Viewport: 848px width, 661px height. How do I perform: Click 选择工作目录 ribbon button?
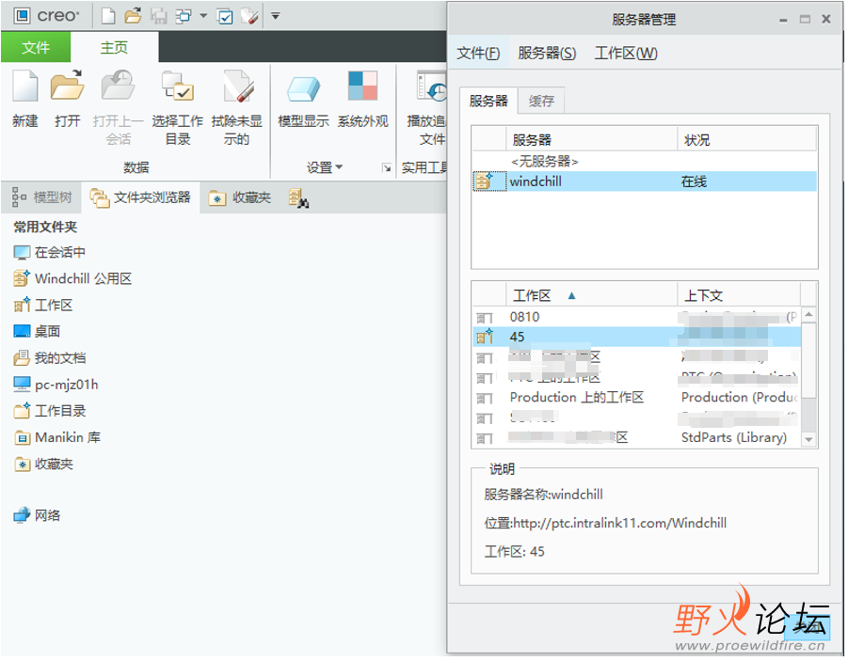[x=177, y=107]
